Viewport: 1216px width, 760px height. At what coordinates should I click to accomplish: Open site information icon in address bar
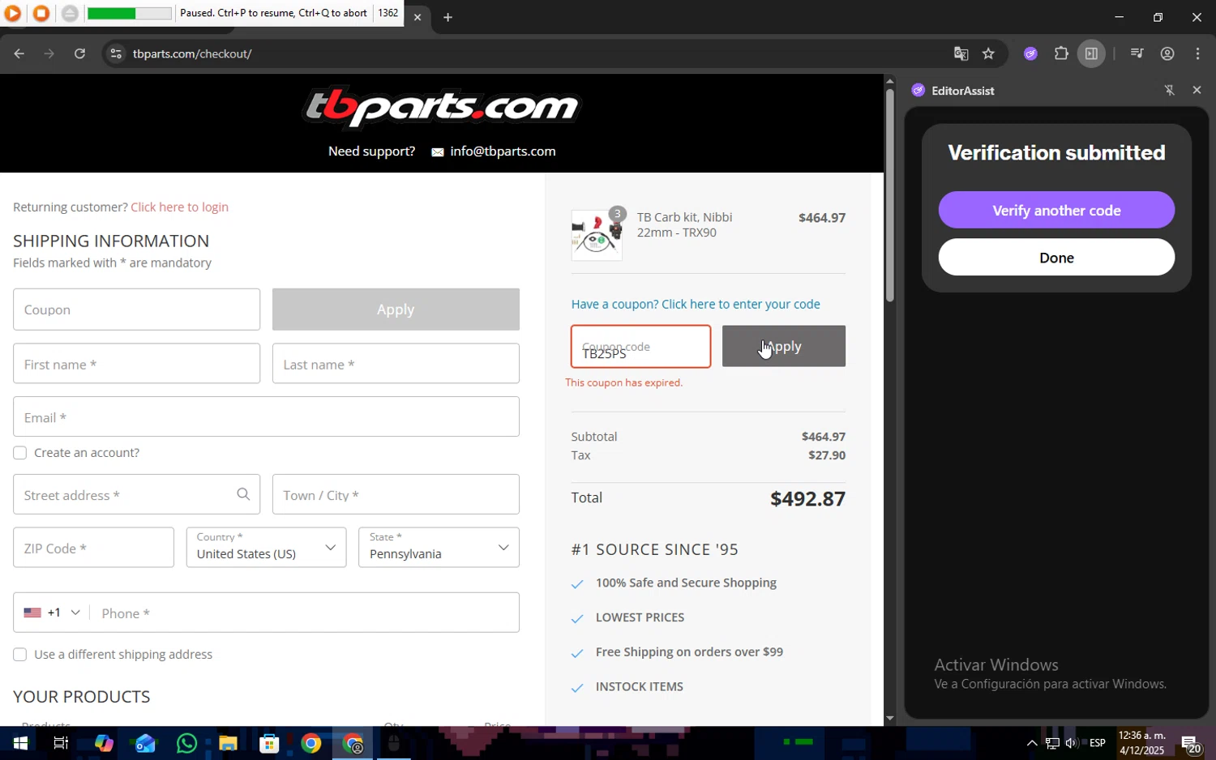(x=116, y=53)
